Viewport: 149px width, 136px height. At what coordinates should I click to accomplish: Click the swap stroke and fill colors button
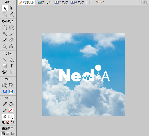click(x=12, y=122)
